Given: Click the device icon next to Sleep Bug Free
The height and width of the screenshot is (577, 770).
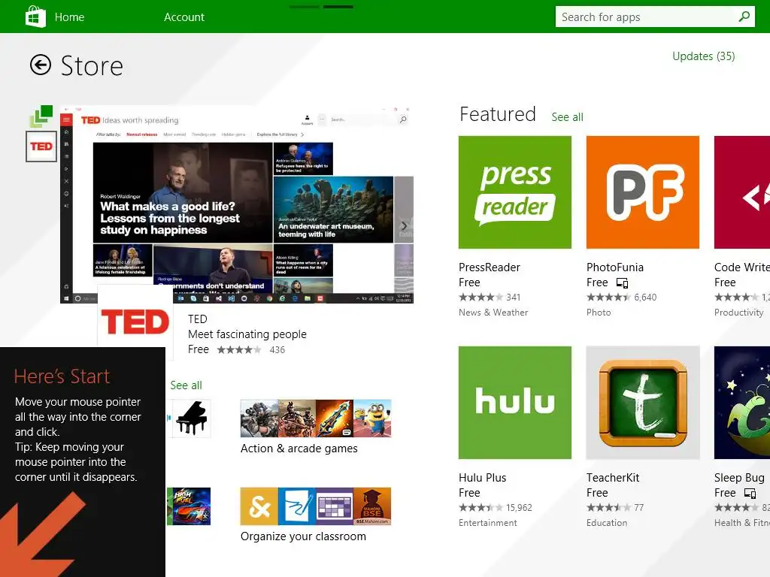Looking at the screenshot, I should (750, 494).
